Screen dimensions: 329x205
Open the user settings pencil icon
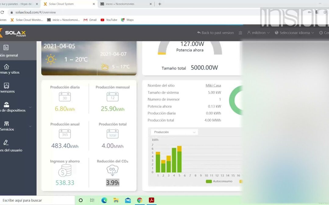tap(6, 142)
